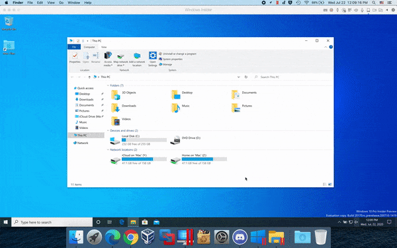Switch to the Computer tab

coord(89,47)
